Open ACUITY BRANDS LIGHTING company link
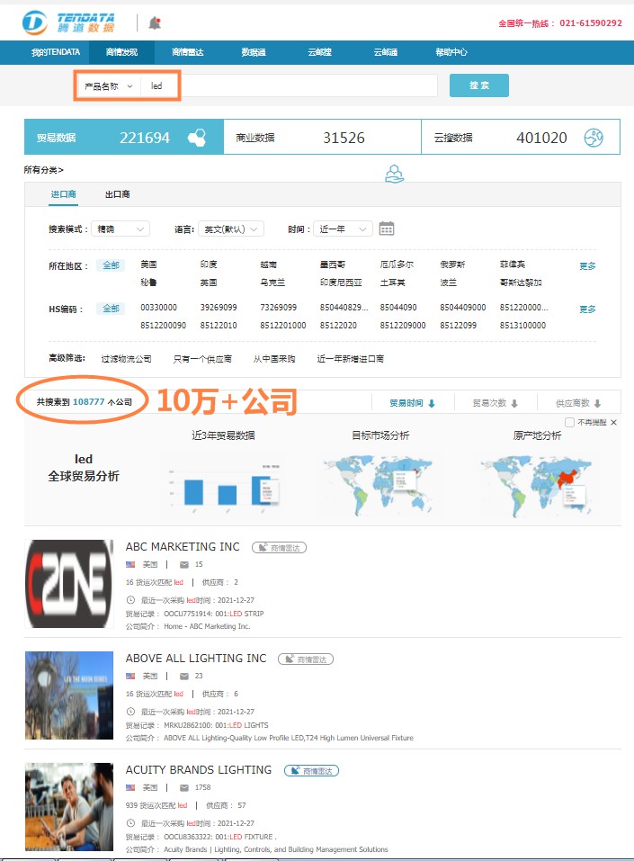The width and height of the screenshot is (634, 861). 199,770
